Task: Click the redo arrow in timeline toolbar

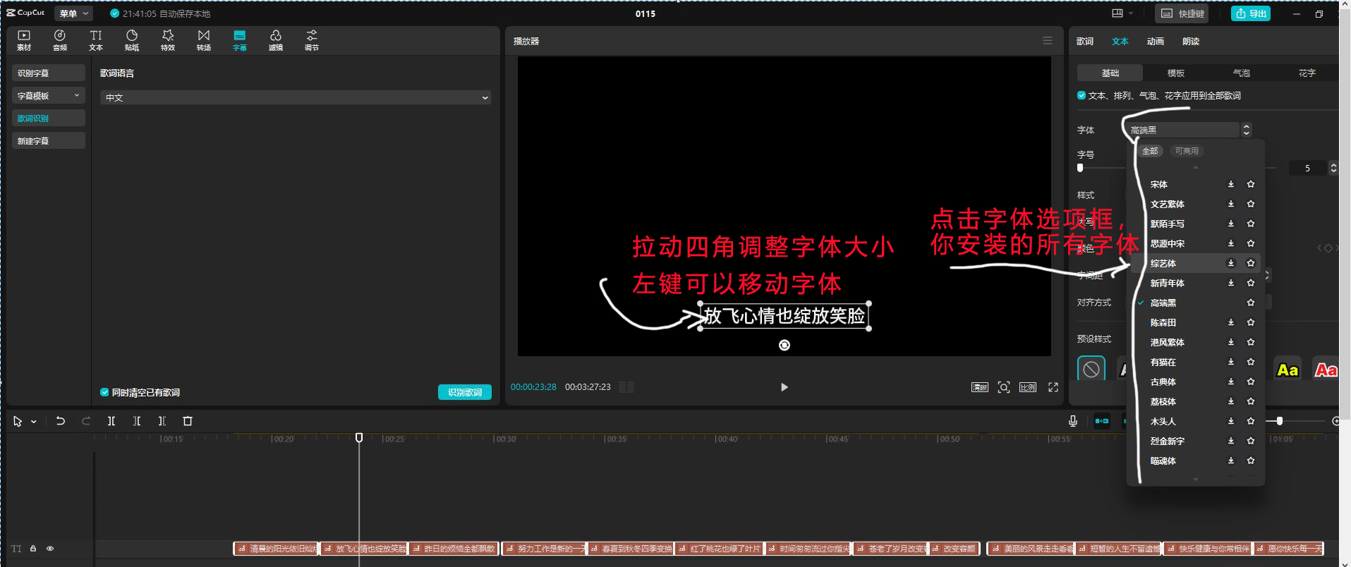Action: pos(86,421)
